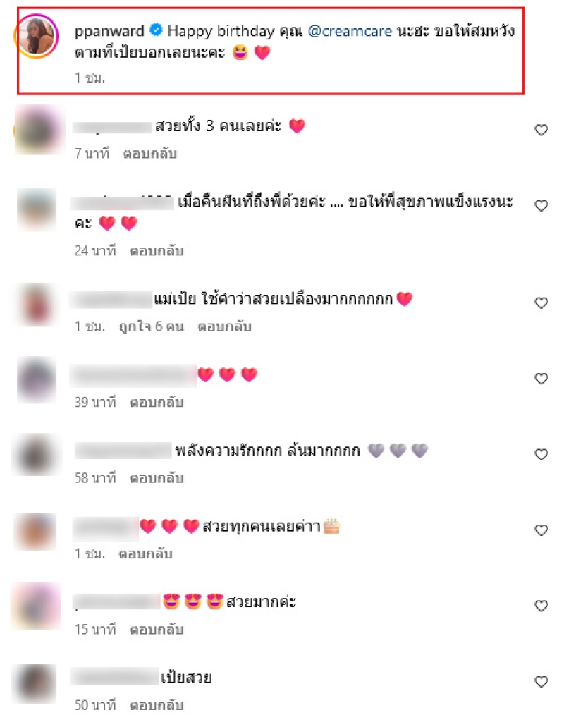Like the "แม่เปีย ใช้คำว่าสวยเปลืองมาก" comment
This screenshot has width=564, height=727.
[x=541, y=303]
